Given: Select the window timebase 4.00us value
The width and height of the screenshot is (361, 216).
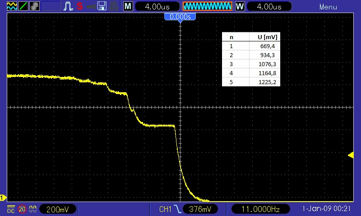Looking at the screenshot, I should (269, 6).
